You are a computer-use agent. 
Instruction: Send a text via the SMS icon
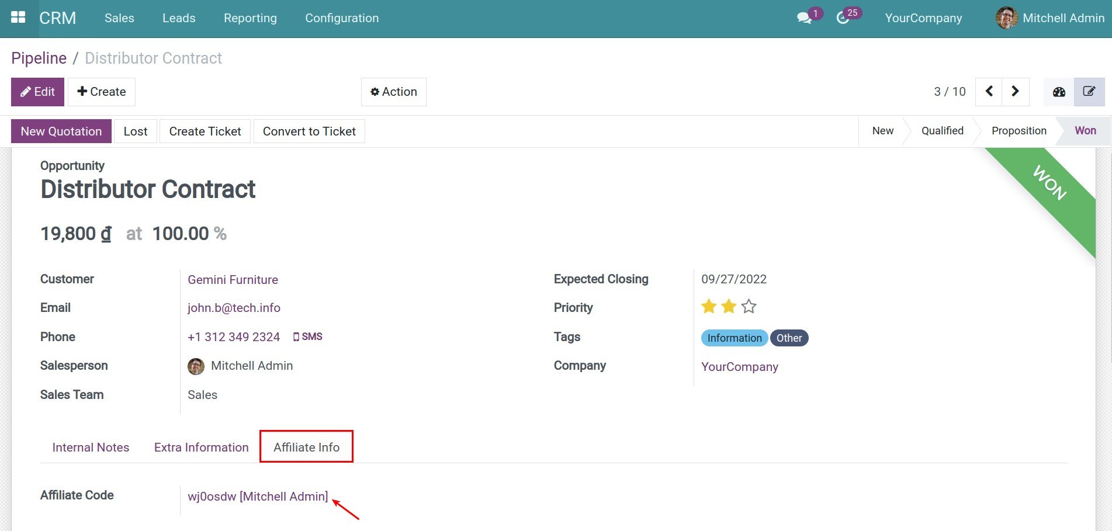(x=308, y=336)
